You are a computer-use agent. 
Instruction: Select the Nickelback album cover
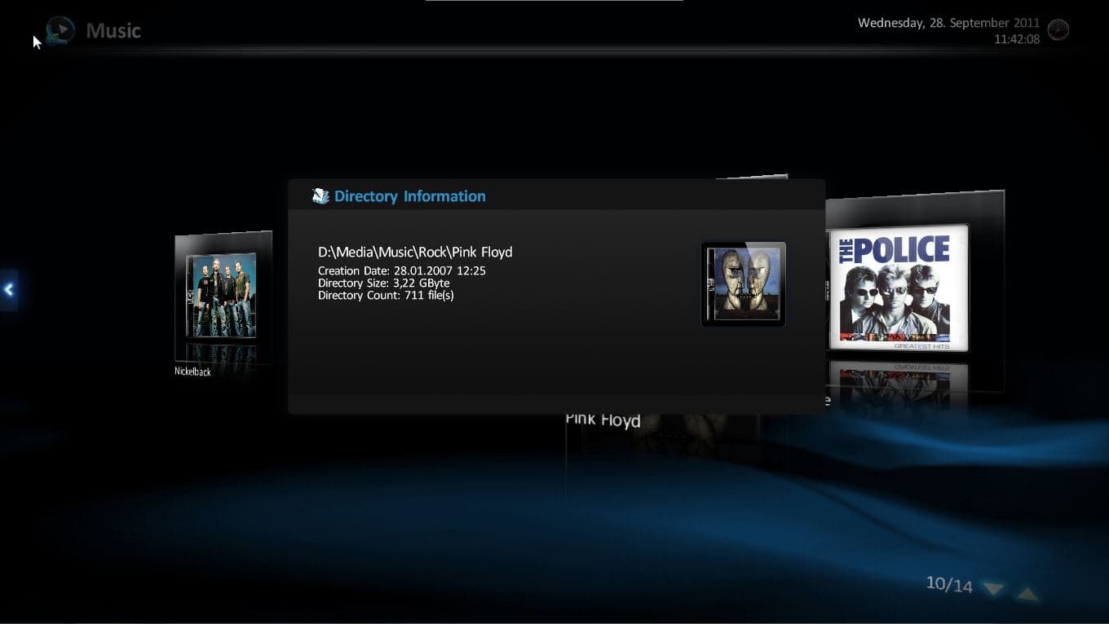pyautogui.click(x=222, y=297)
